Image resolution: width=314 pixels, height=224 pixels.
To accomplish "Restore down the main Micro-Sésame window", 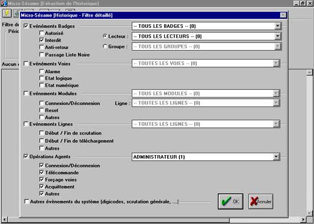I will (x=303, y=4).
